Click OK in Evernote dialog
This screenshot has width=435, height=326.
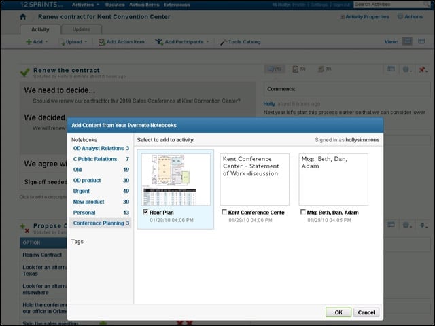338,312
